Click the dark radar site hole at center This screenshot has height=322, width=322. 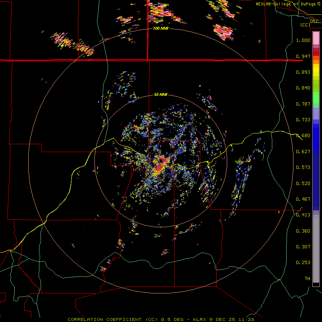(x=161, y=160)
